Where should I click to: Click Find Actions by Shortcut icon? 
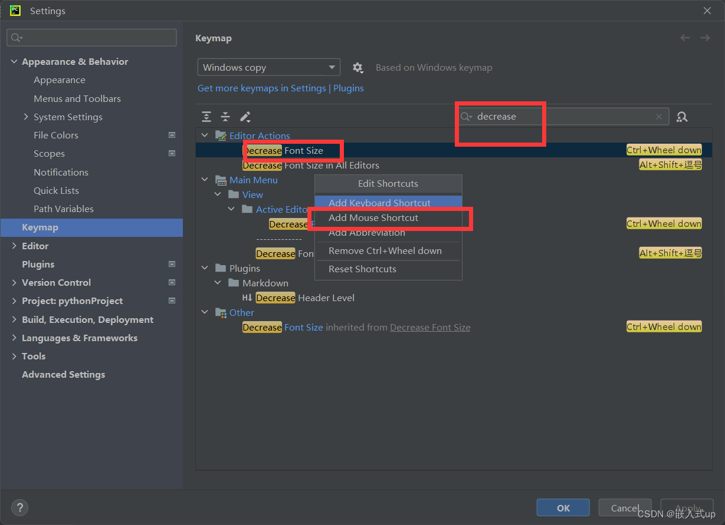[x=682, y=117]
